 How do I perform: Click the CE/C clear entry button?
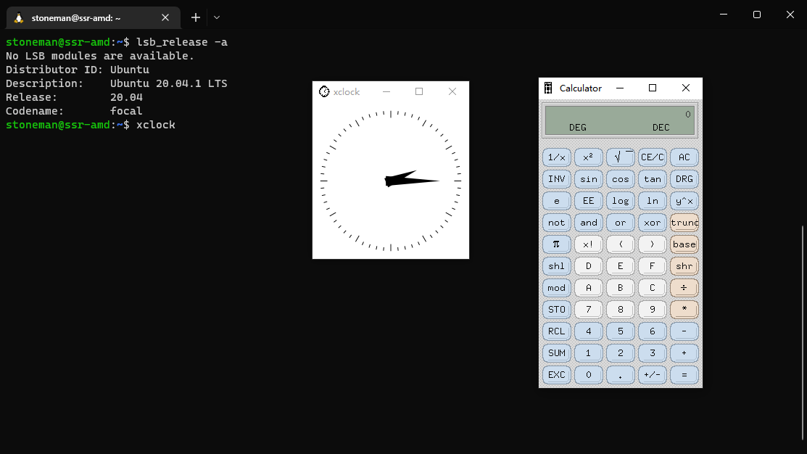tap(652, 157)
